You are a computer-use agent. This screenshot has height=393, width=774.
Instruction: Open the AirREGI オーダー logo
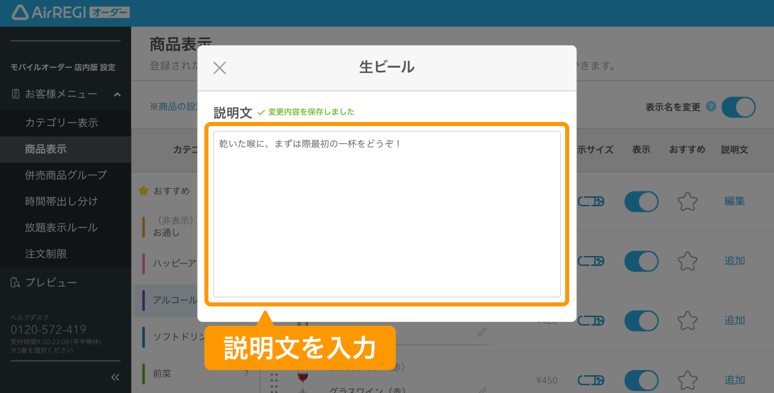point(71,12)
